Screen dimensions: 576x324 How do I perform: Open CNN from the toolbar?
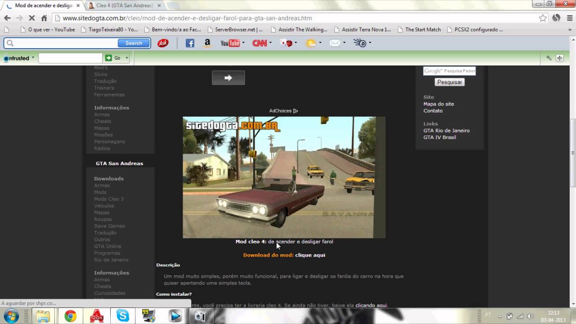point(260,43)
